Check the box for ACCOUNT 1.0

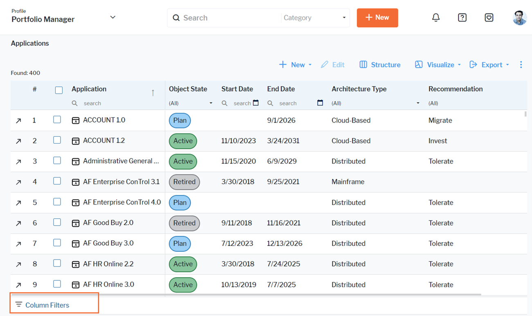(57, 119)
